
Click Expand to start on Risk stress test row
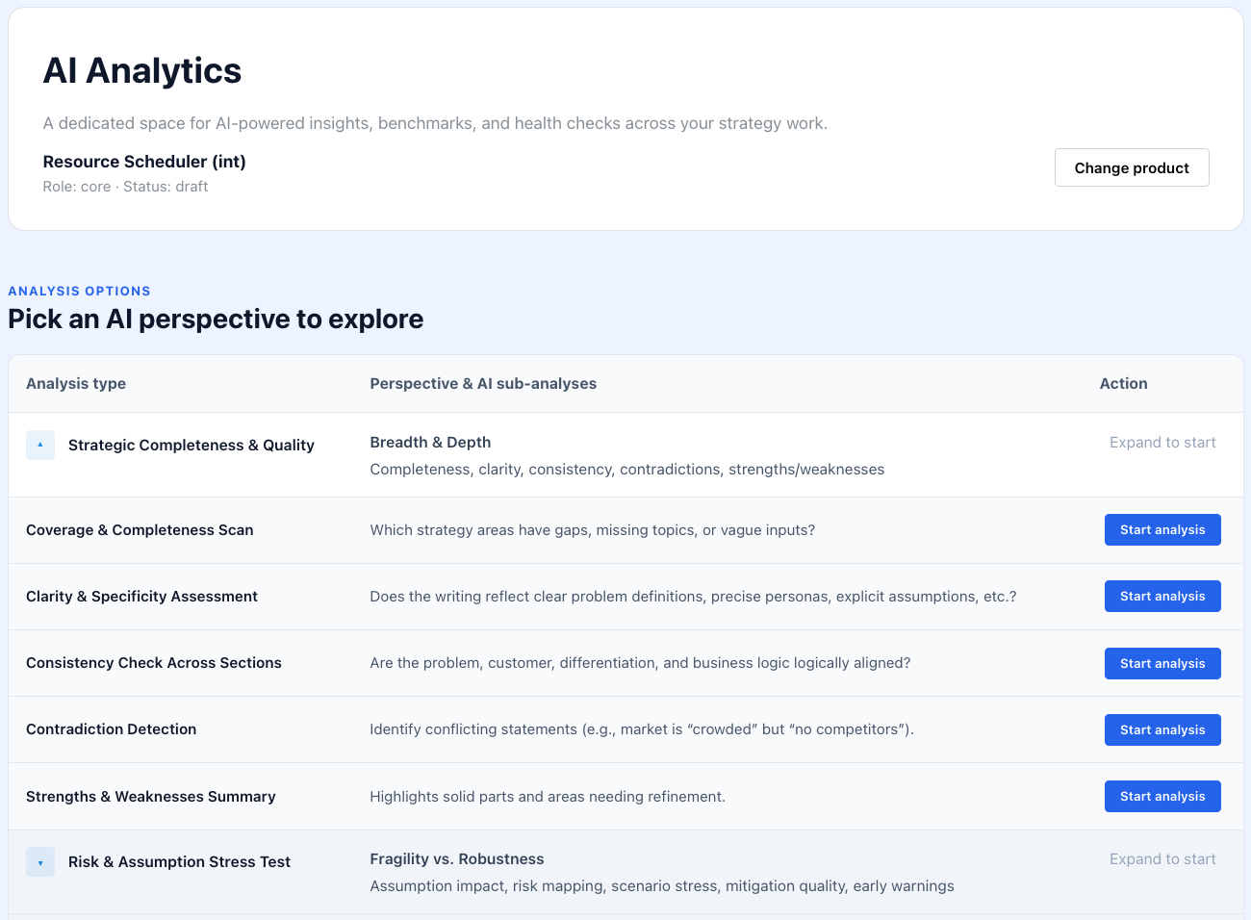pyautogui.click(x=1162, y=858)
